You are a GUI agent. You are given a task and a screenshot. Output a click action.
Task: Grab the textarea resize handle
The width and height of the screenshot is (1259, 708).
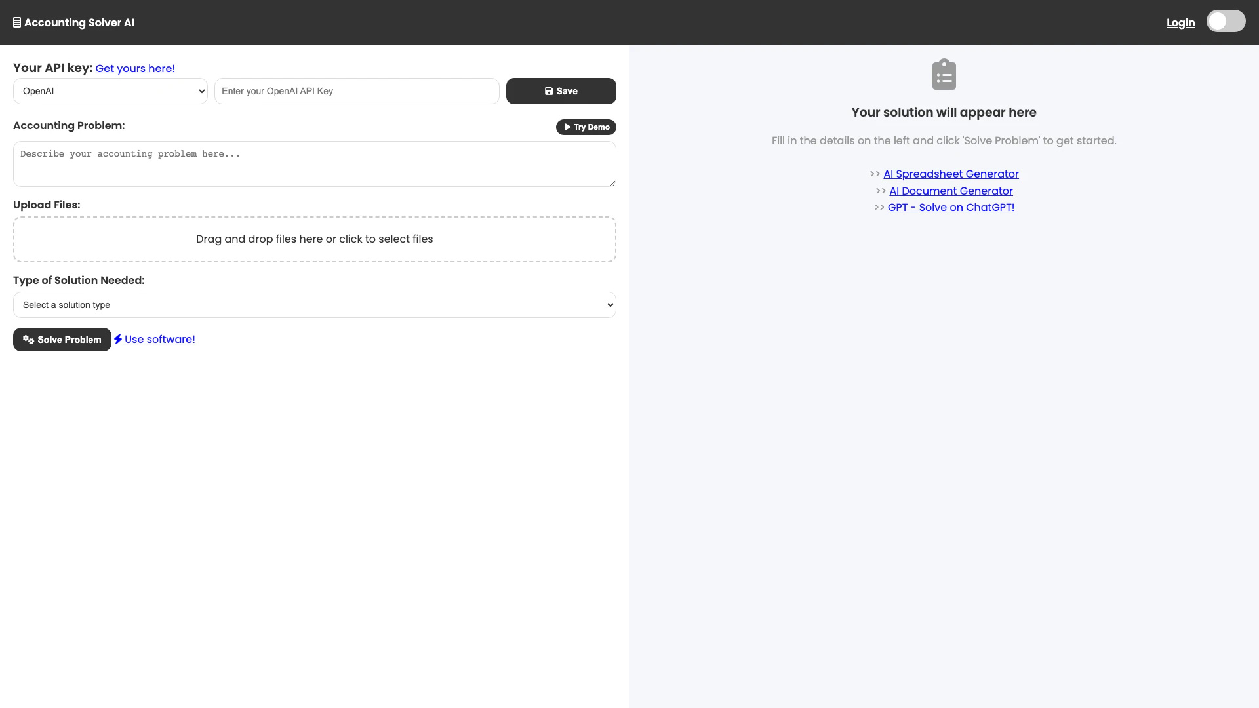click(612, 183)
